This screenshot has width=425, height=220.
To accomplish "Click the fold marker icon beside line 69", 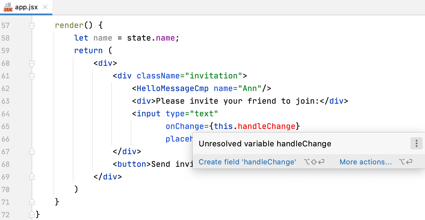I will coord(32,177).
